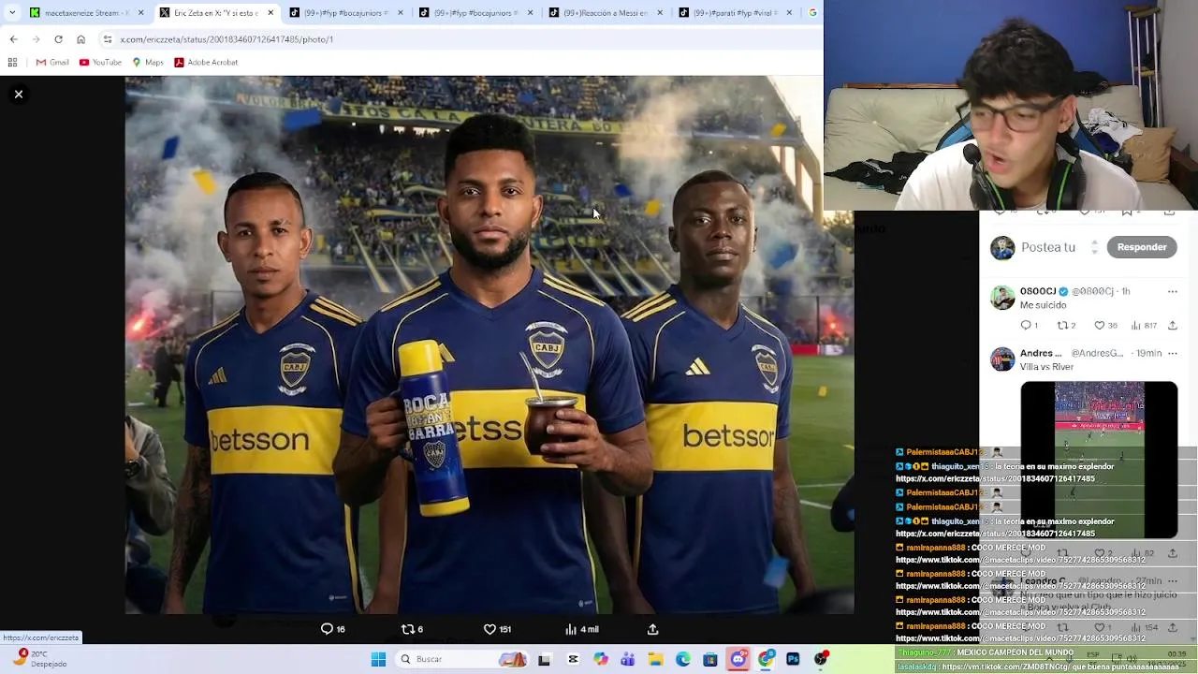The height and width of the screenshot is (674, 1198).
Task: Click the address bar with x.com URL
Action: (x=459, y=39)
